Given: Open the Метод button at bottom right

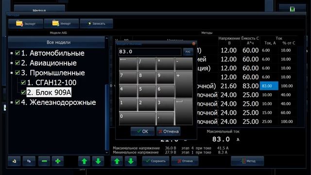Looking at the screenshot, I should tap(247, 161).
